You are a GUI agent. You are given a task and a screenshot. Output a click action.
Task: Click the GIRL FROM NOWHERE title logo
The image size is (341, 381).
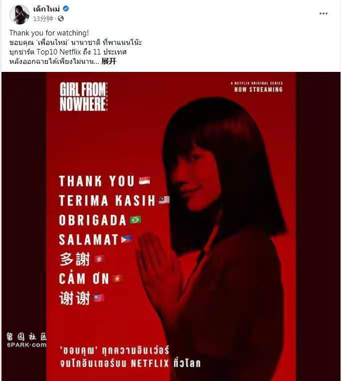pyautogui.click(x=83, y=97)
